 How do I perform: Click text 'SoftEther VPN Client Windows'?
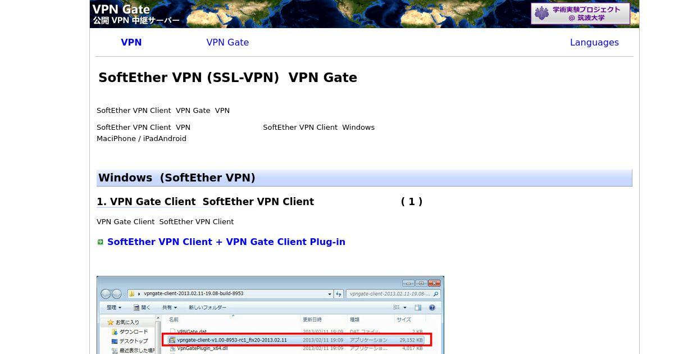[318, 128]
